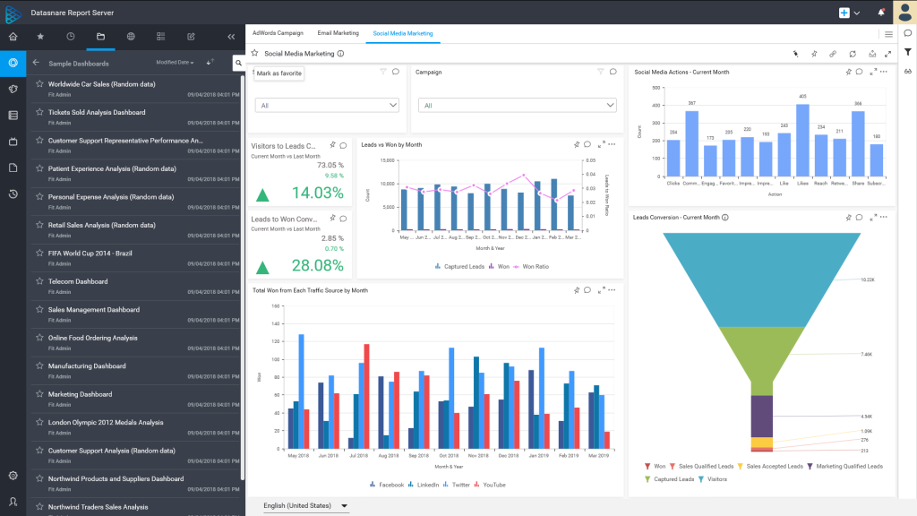Open the comments bubble on Leads Conversion widget

click(857, 217)
